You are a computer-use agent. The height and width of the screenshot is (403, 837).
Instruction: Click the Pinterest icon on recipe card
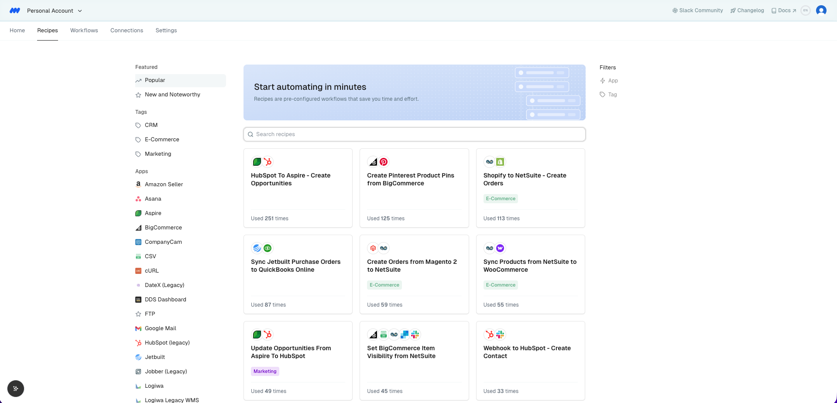[x=384, y=162]
